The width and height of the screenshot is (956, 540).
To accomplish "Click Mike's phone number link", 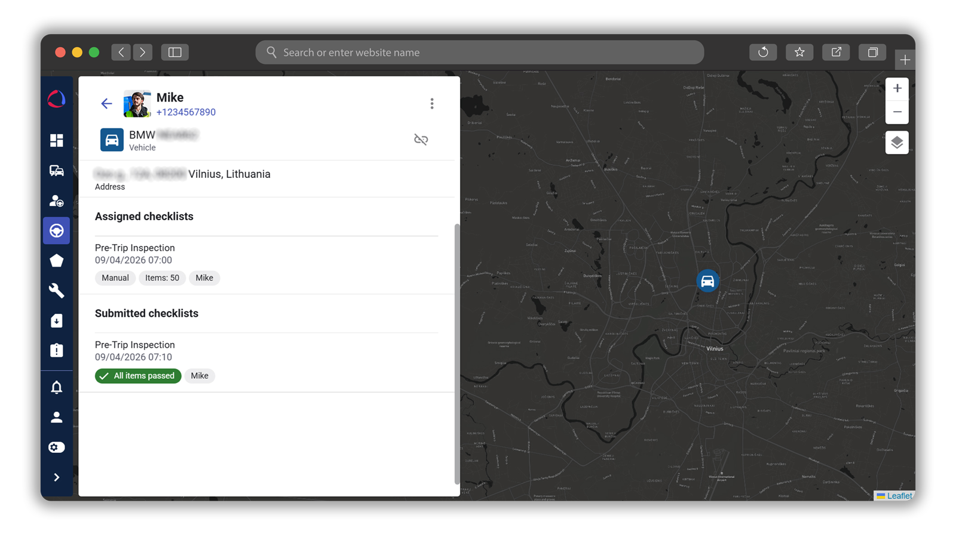I will tap(186, 112).
